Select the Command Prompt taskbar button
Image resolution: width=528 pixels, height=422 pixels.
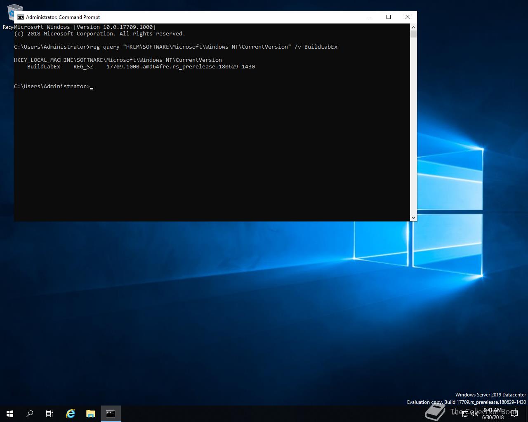[x=111, y=413]
